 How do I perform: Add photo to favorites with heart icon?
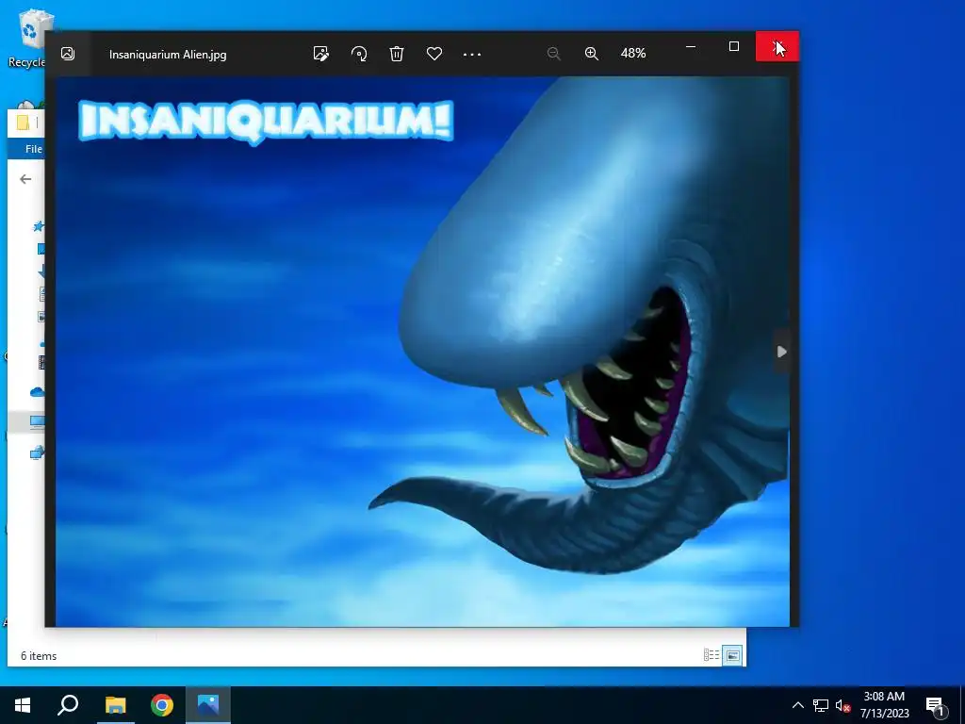pyautogui.click(x=433, y=54)
